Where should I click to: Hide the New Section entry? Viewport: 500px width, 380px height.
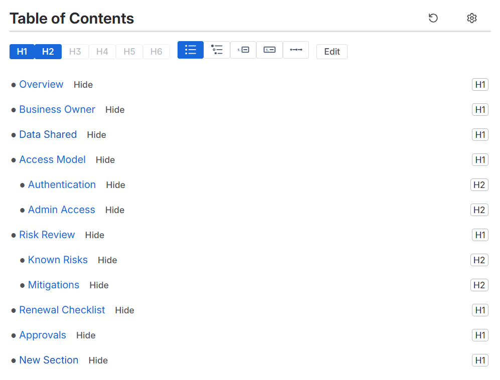point(98,360)
